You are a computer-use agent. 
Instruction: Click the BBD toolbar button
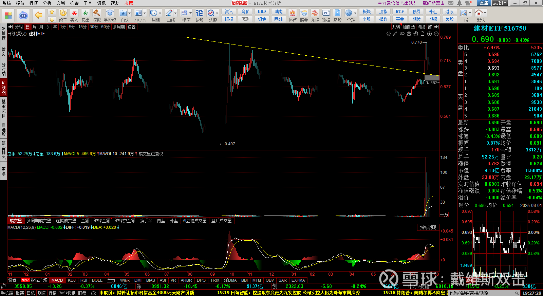[262, 12]
